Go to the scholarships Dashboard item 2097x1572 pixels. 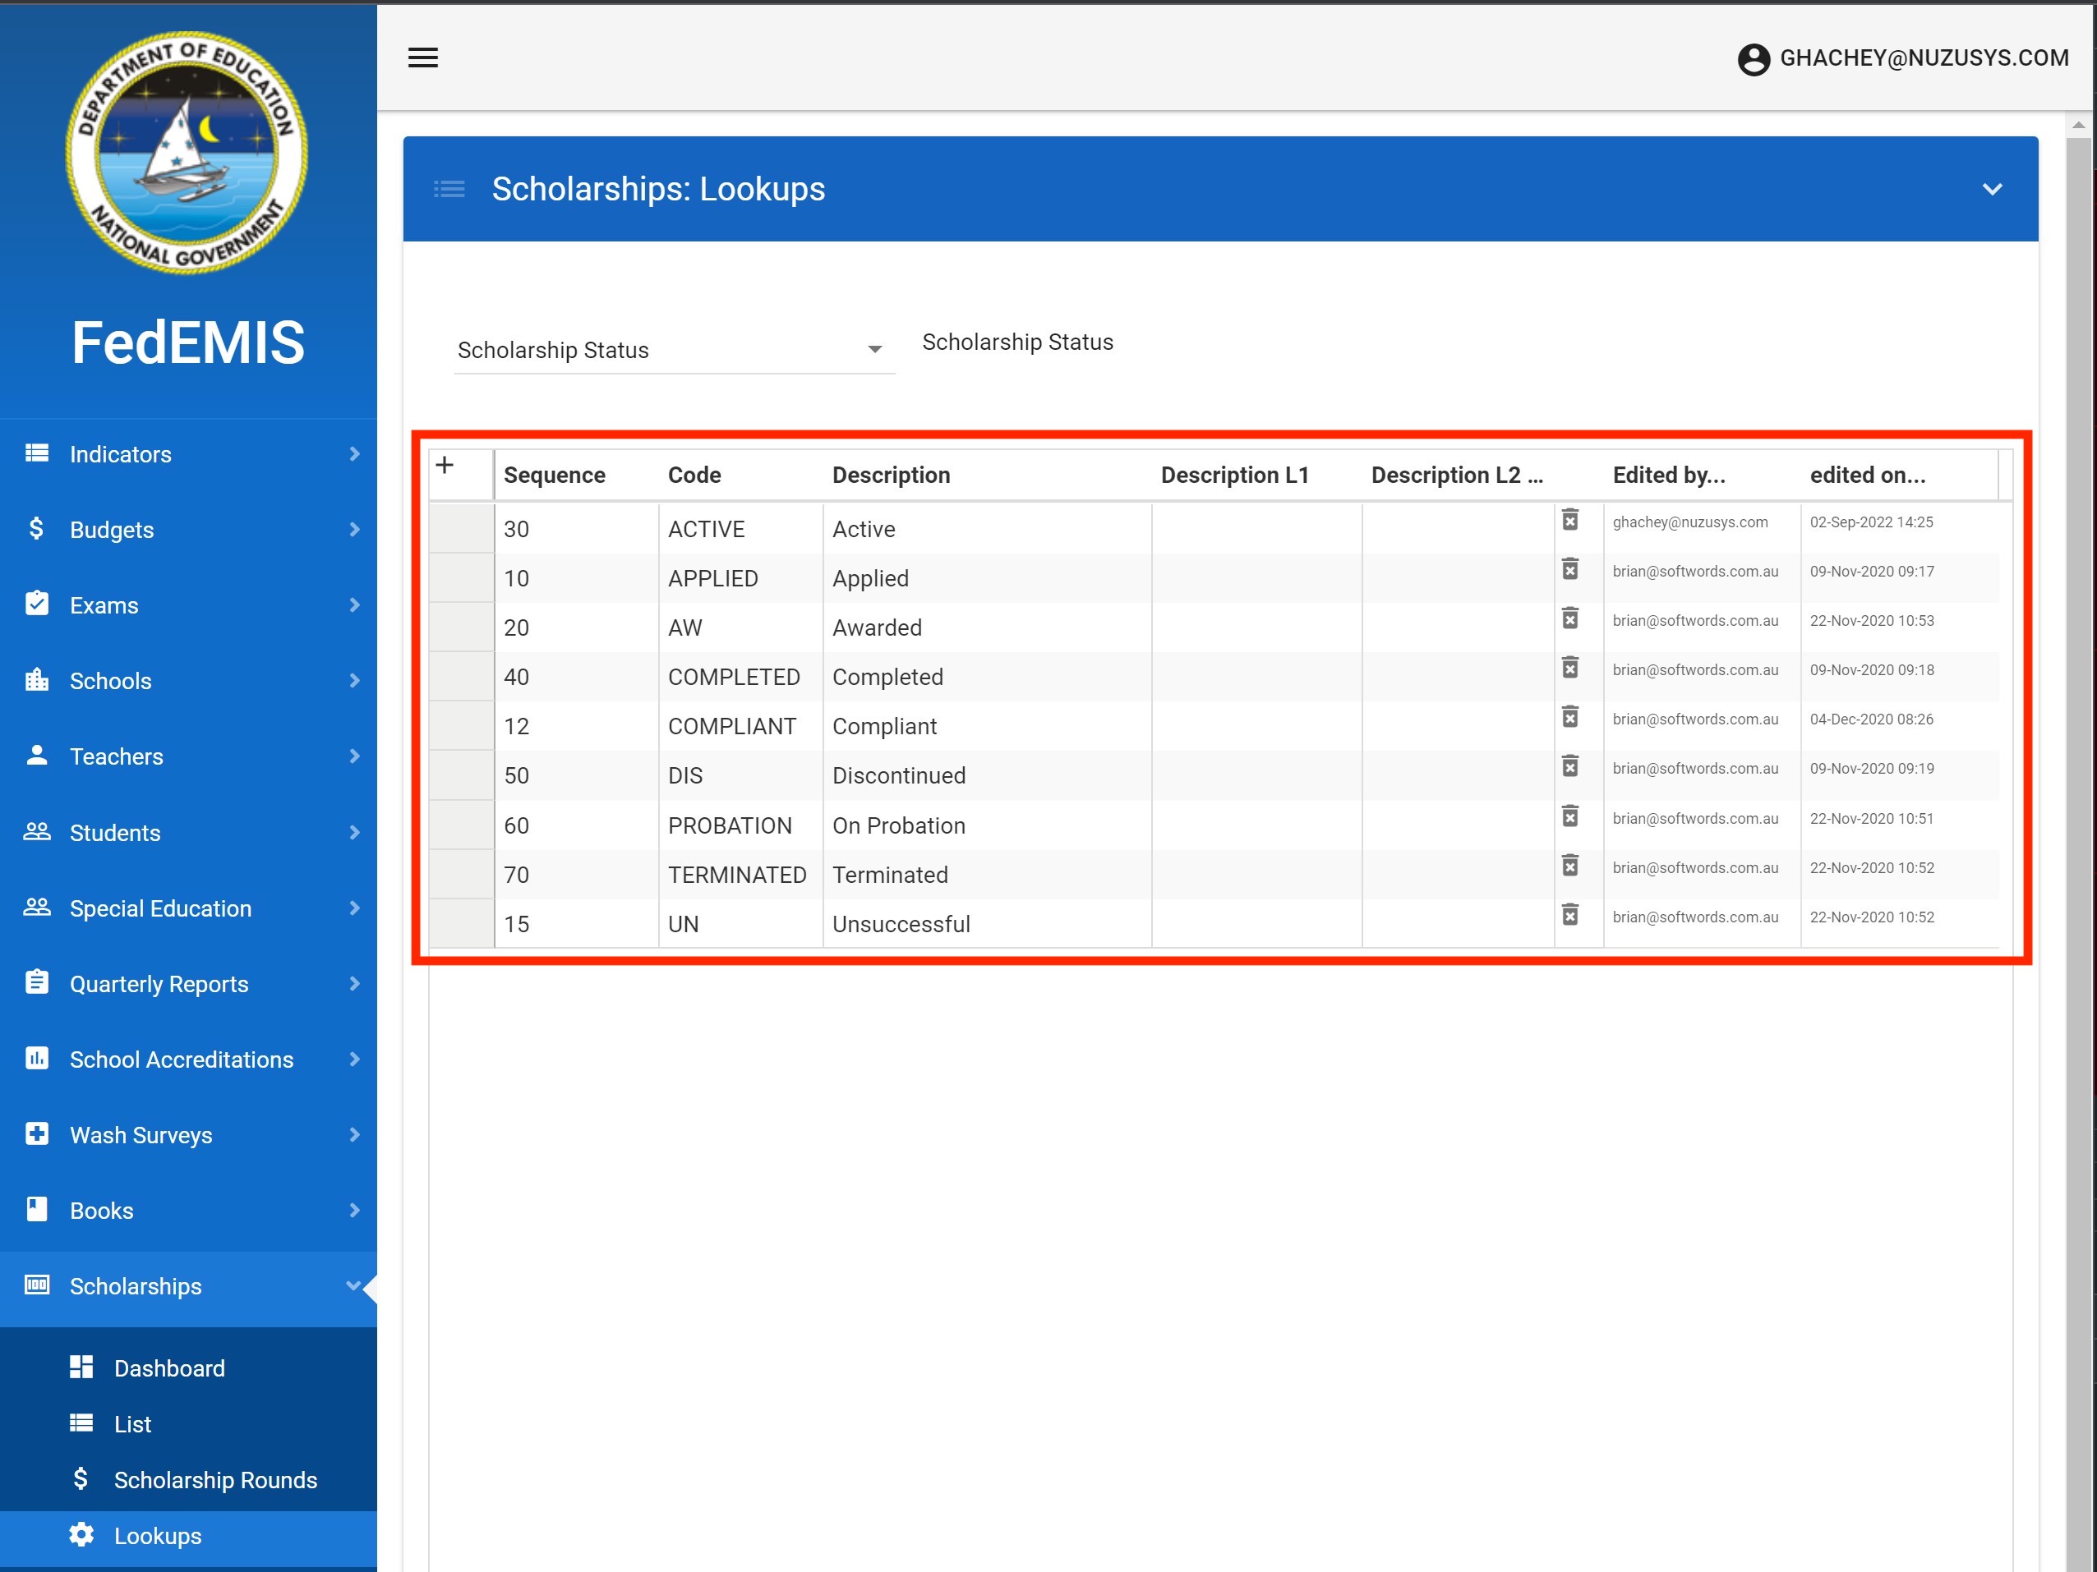pos(168,1367)
